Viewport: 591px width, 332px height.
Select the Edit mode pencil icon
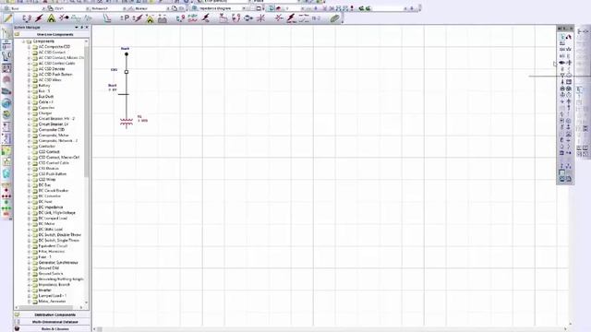pyautogui.click(x=7, y=18)
